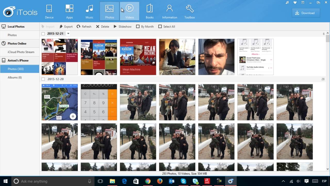The height and width of the screenshot is (186, 330).
Task: Click the iTools logo
Action: point(20,12)
